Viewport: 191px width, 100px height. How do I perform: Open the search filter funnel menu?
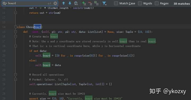coord(104,3)
